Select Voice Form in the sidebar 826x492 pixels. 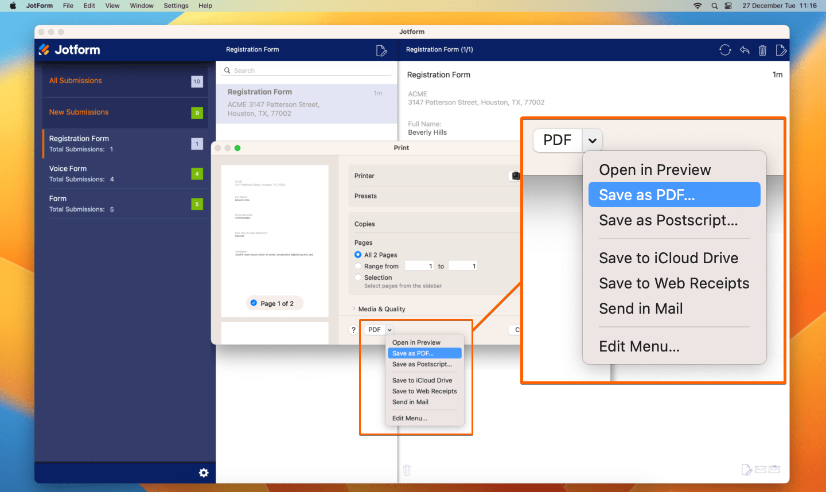pyautogui.click(x=125, y=174)
